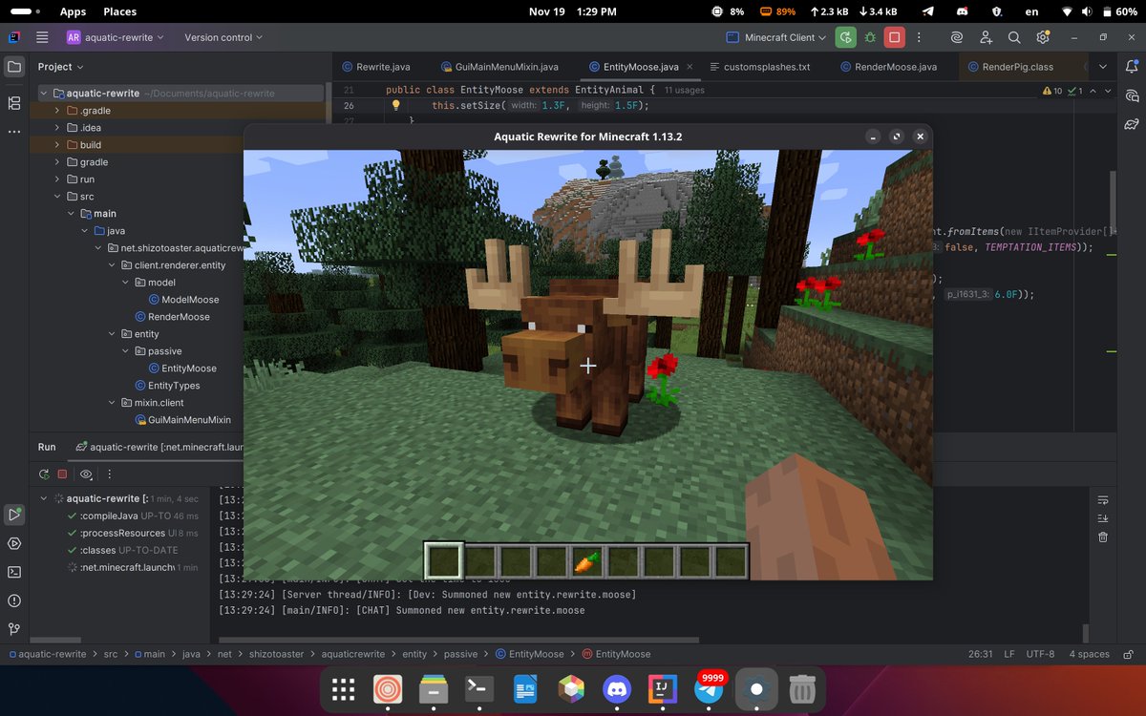Screen dimensions: 1146x716
Task: Open Search Everywhere magnifier
Action: point(1014,37)
